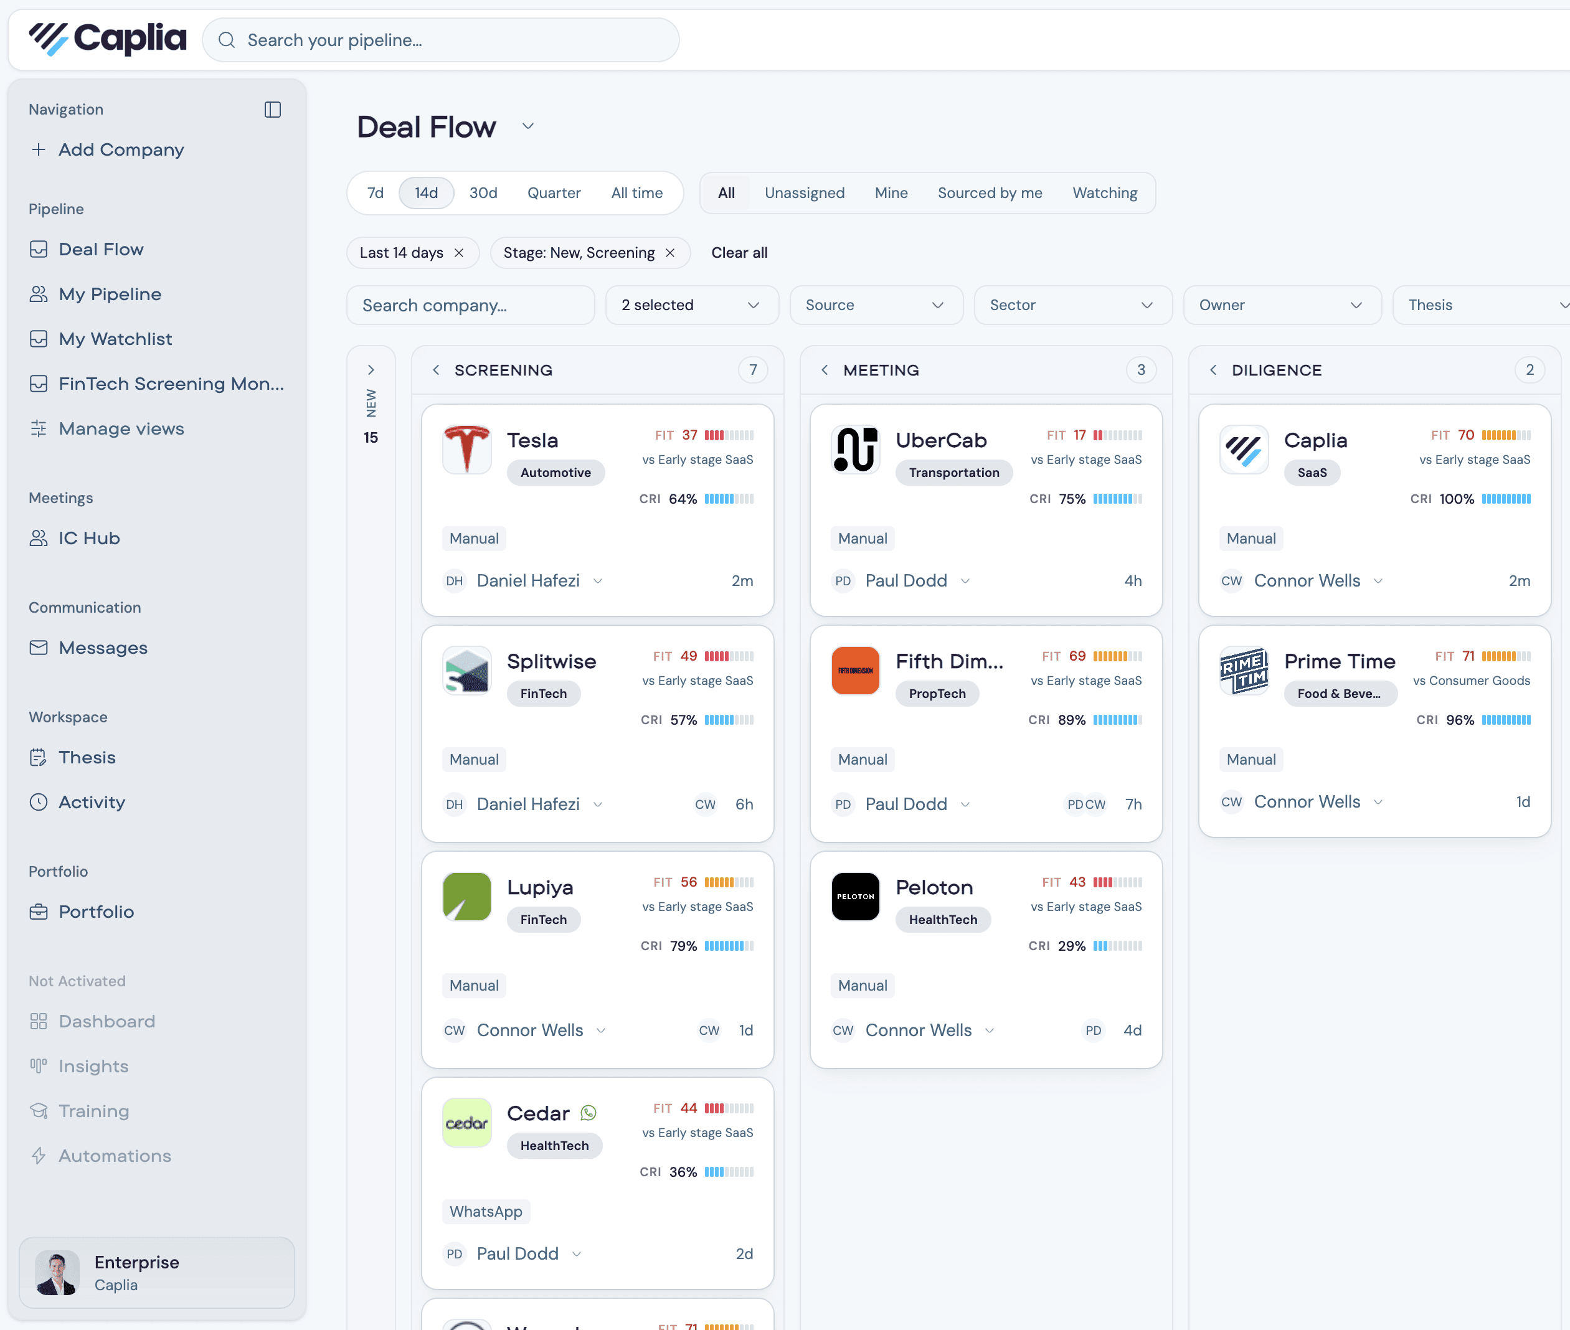Image resolution: width=1570 pixels, height=1330 pixels.
Task: Click the Search company input
Action: [471, 305]
